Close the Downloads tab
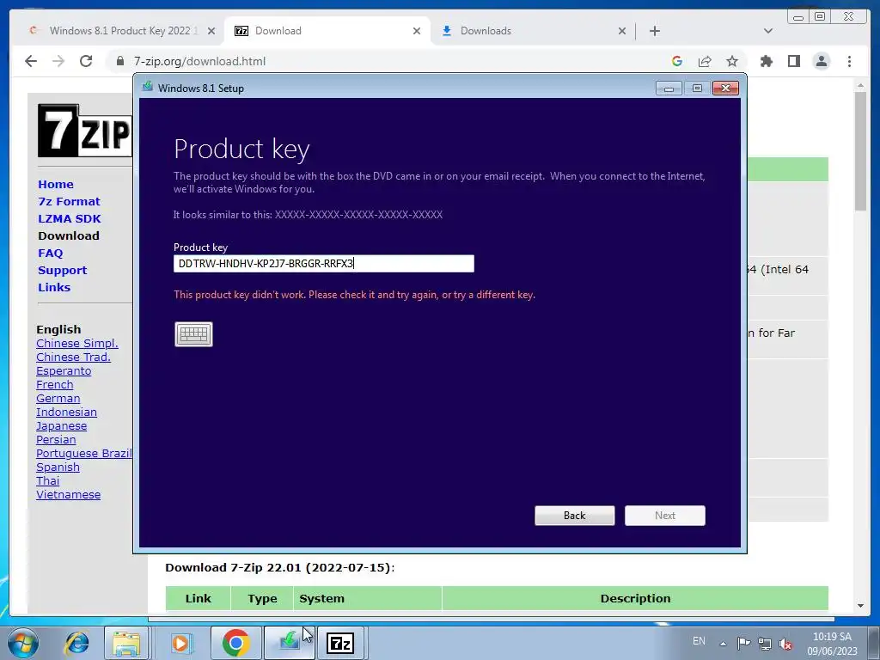The height and width of the screenshot is (660, 880). coord(622,31)
